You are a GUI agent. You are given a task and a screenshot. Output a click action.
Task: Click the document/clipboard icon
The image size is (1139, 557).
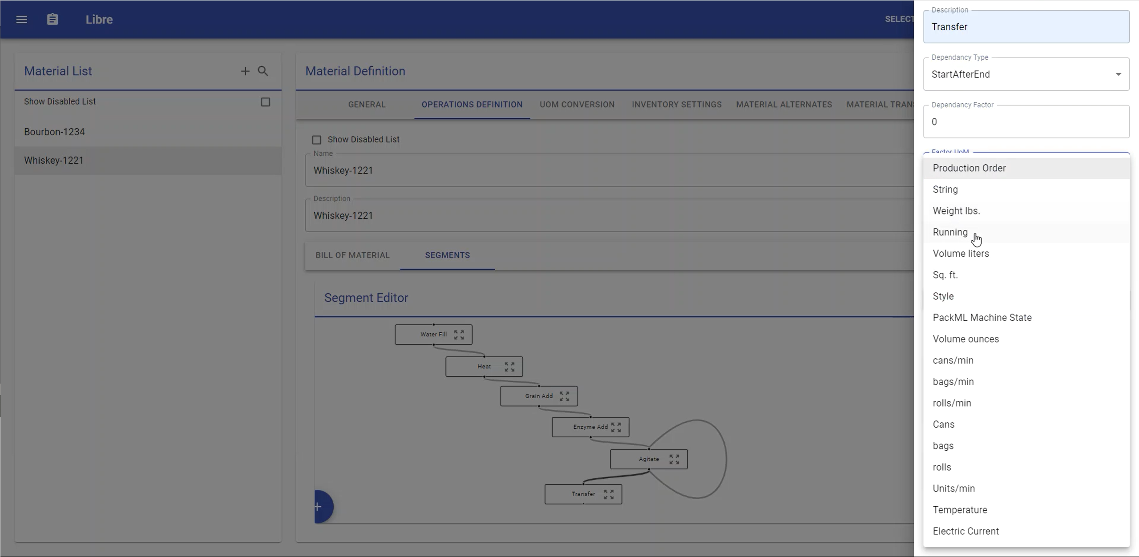[x=53, y=19]
